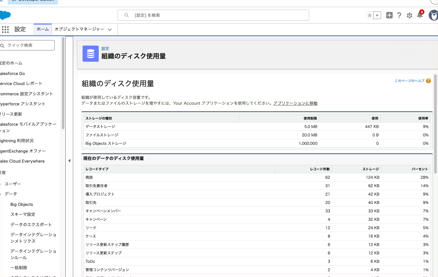Expand the ユーザー tree section
438x277 pixels.
click(1, 184)
